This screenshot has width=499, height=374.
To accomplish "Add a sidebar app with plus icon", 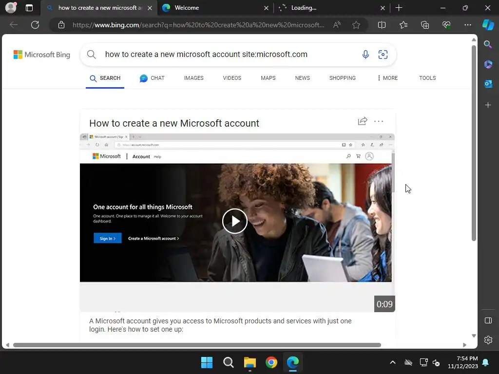I will 488,105.
